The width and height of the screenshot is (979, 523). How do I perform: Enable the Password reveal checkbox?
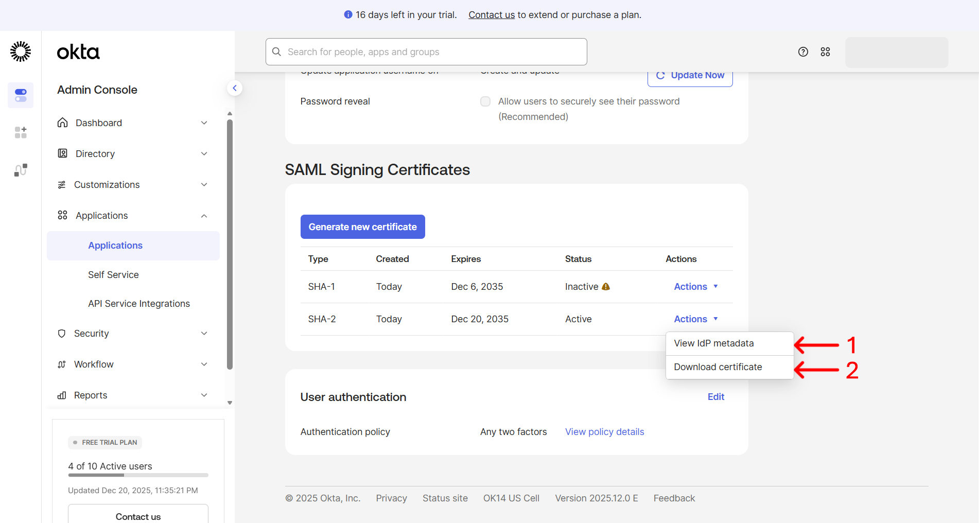[485, 101]
